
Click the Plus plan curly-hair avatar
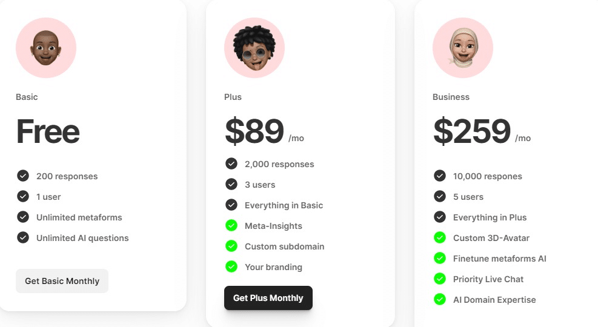pyautogui.click(x=254, y=48)
